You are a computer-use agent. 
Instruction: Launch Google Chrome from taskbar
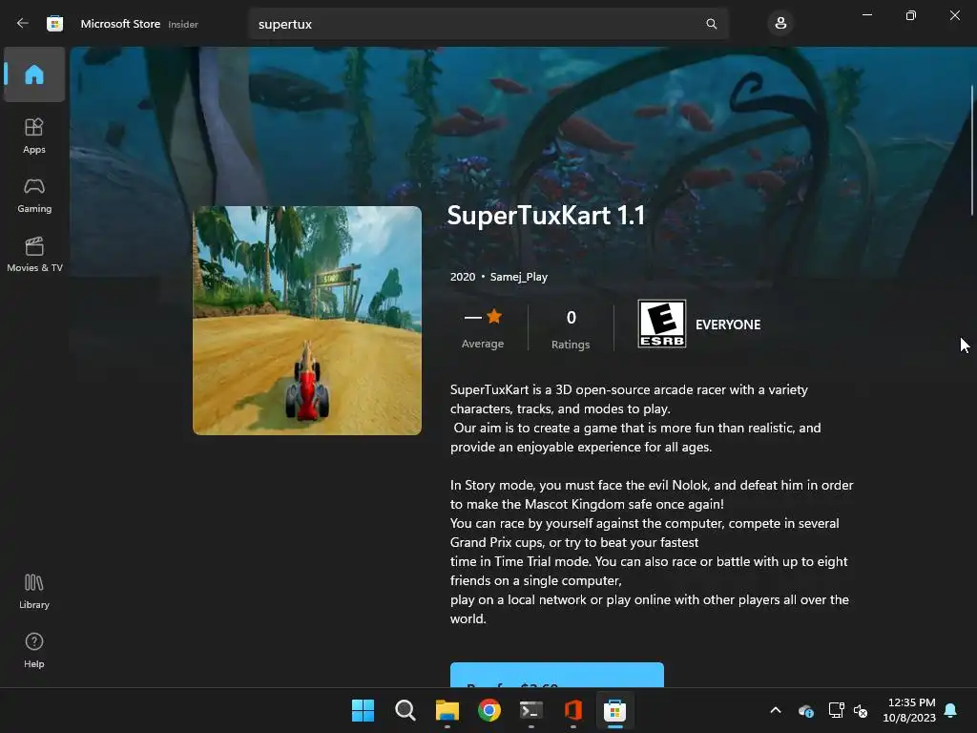click(x=489, y=710)
